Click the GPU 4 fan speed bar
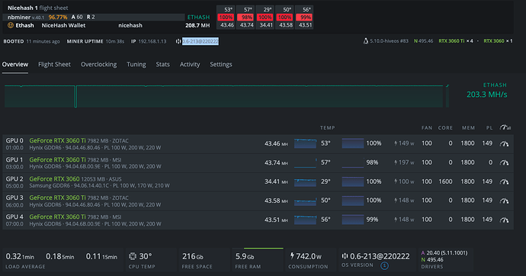Viewport: 526px width, 276px height. tap(352, 220)
